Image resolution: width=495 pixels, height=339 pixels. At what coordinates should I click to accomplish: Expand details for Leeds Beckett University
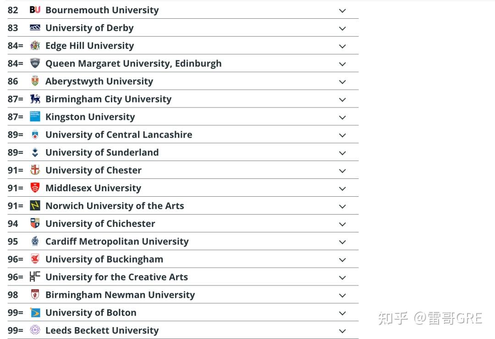click(x=342, y=330)
